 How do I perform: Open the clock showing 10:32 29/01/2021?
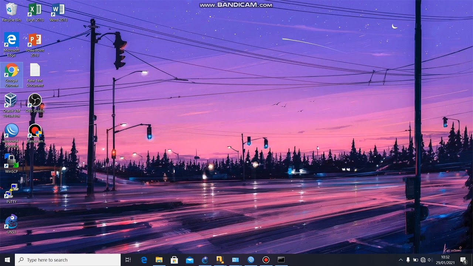445,260
